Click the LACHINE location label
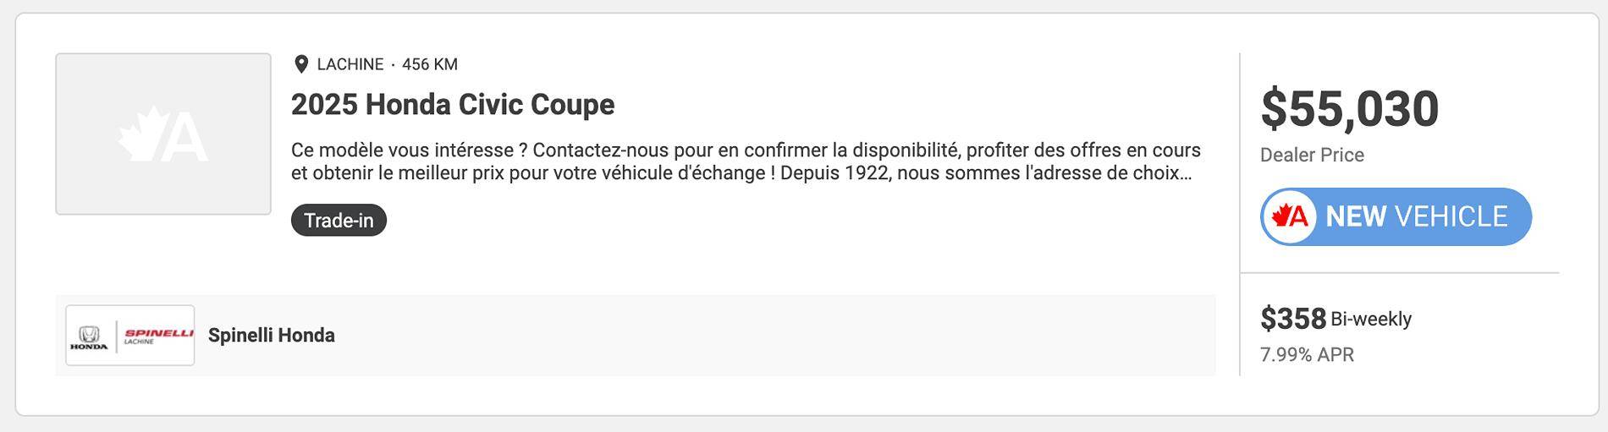 coord(350,64)
